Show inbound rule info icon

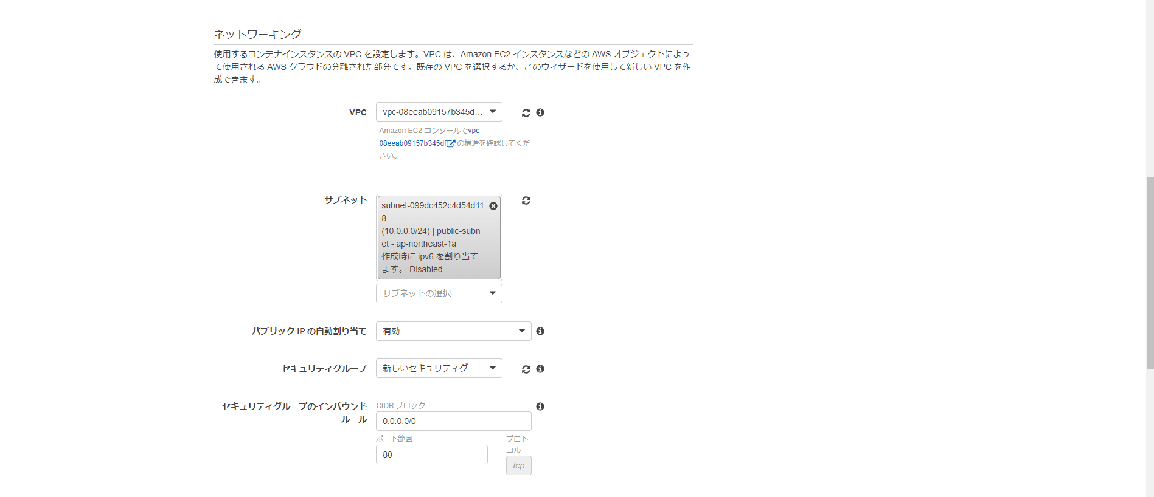click(540, 406)
